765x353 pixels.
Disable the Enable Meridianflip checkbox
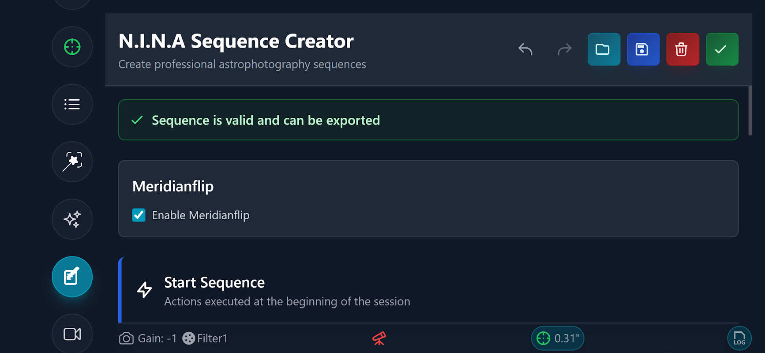pos(139,215)
